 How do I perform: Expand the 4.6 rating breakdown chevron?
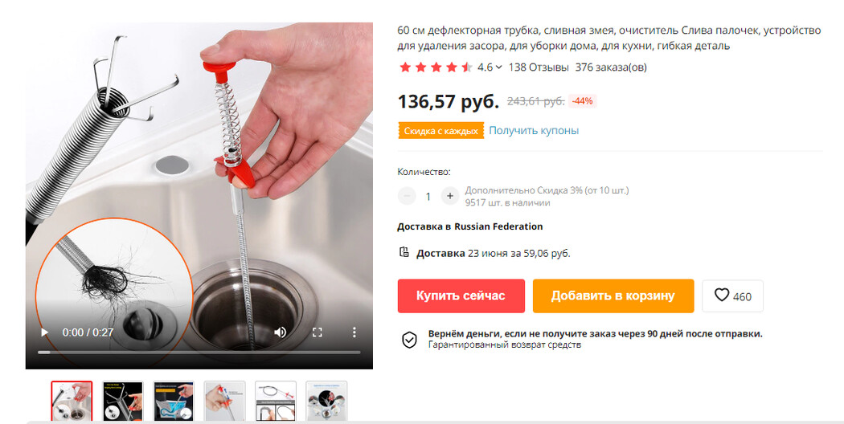coord(499,67)
